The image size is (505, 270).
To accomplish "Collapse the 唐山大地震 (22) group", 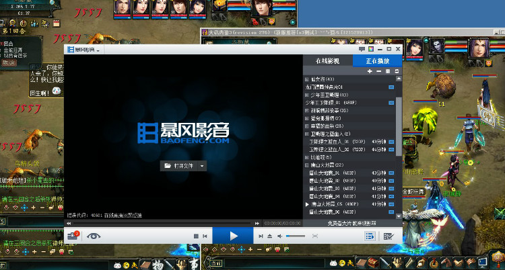I will point(306,165).
